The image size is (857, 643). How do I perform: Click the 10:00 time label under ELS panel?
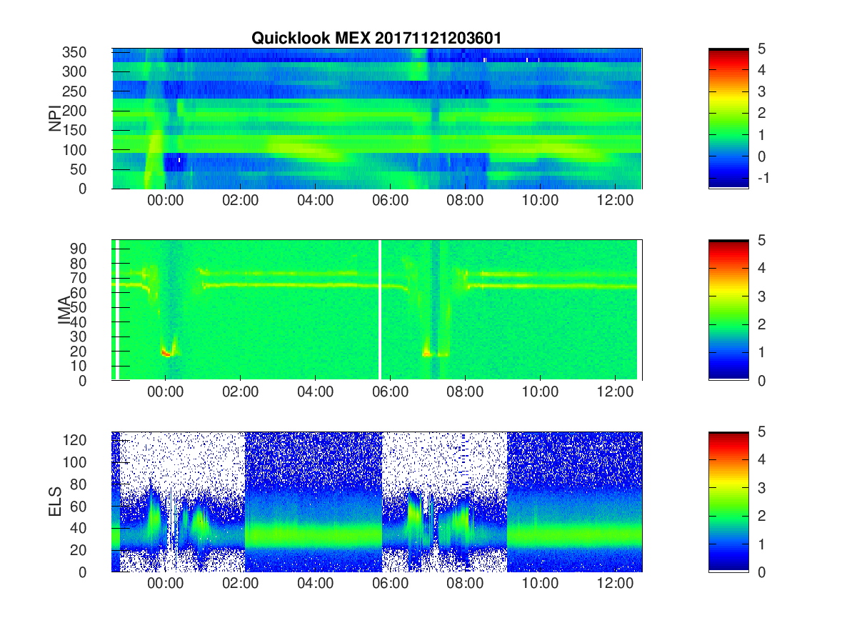[x=541, y=584]
